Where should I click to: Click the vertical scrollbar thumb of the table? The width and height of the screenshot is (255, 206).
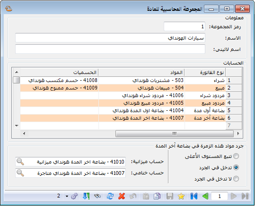(17, 80)
